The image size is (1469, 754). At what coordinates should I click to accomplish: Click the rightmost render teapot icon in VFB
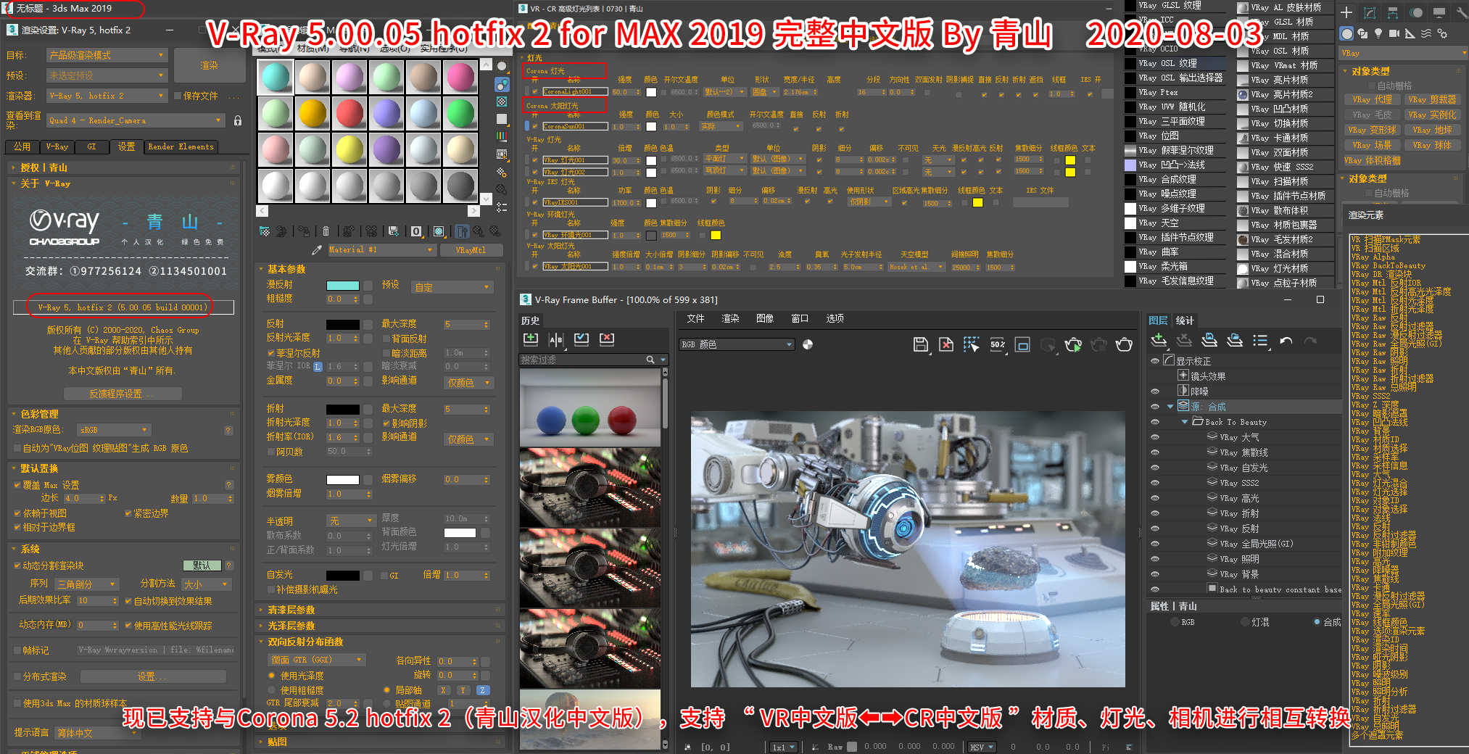click(1124, 344)
